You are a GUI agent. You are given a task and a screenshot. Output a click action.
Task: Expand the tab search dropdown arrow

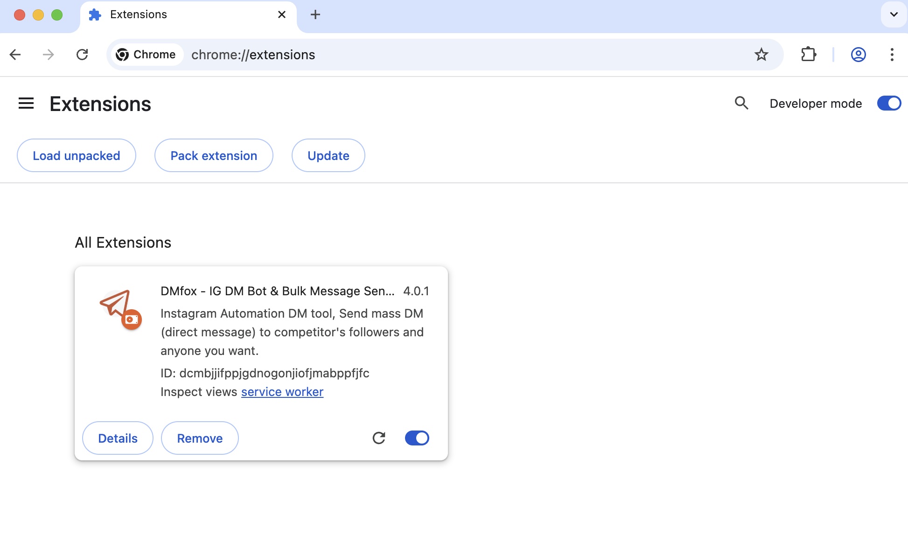tap(894, 14)
